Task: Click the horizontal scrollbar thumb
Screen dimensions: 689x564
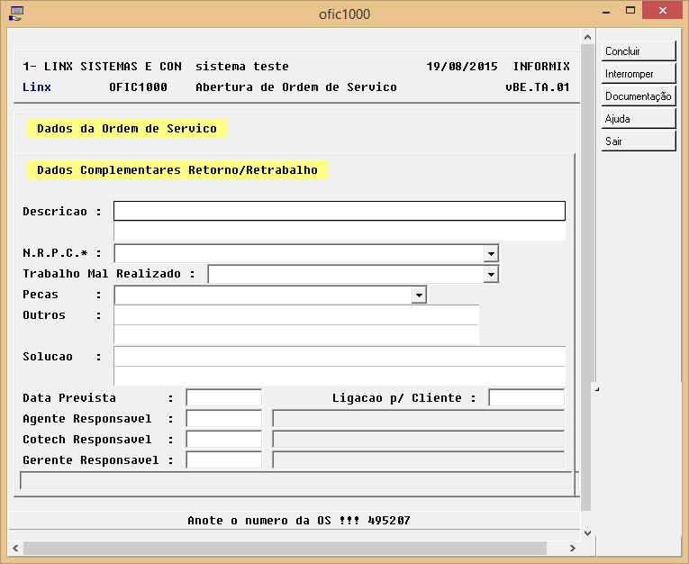Action: [x=285, y=548]
